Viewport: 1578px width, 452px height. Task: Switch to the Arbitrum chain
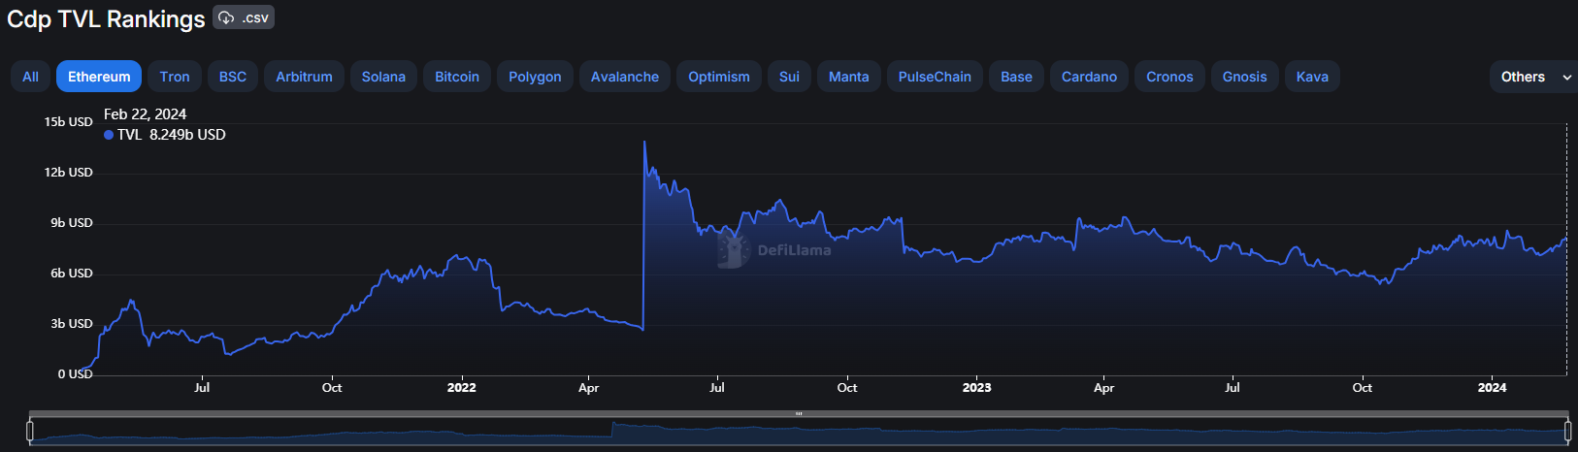click(x=304, y=77)
